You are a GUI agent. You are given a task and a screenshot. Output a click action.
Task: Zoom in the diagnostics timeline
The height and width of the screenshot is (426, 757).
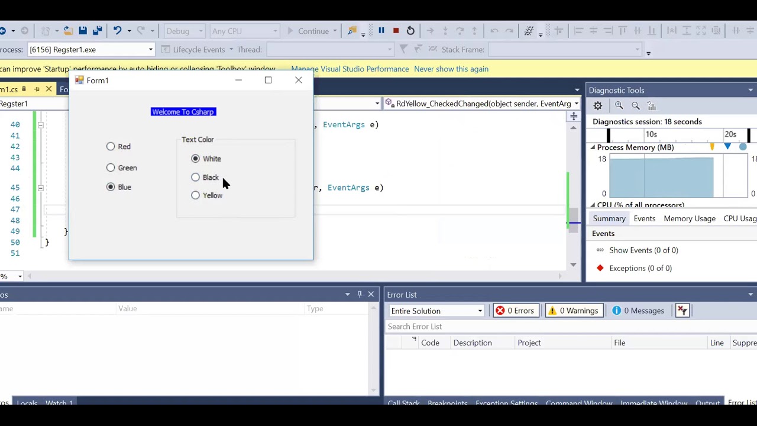click(x=619, y=106)
